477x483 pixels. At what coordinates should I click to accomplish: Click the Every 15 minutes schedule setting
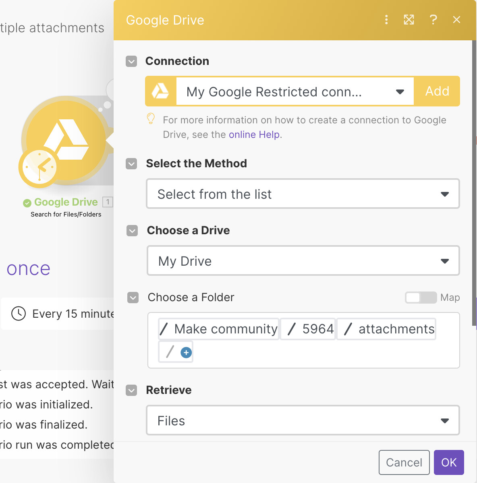58,314
